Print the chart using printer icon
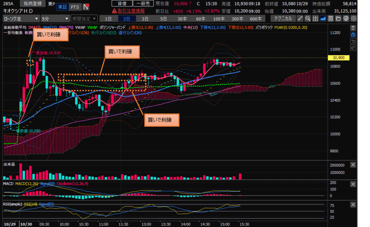Viewport: 370px width, 227px height. click(346, 18)
